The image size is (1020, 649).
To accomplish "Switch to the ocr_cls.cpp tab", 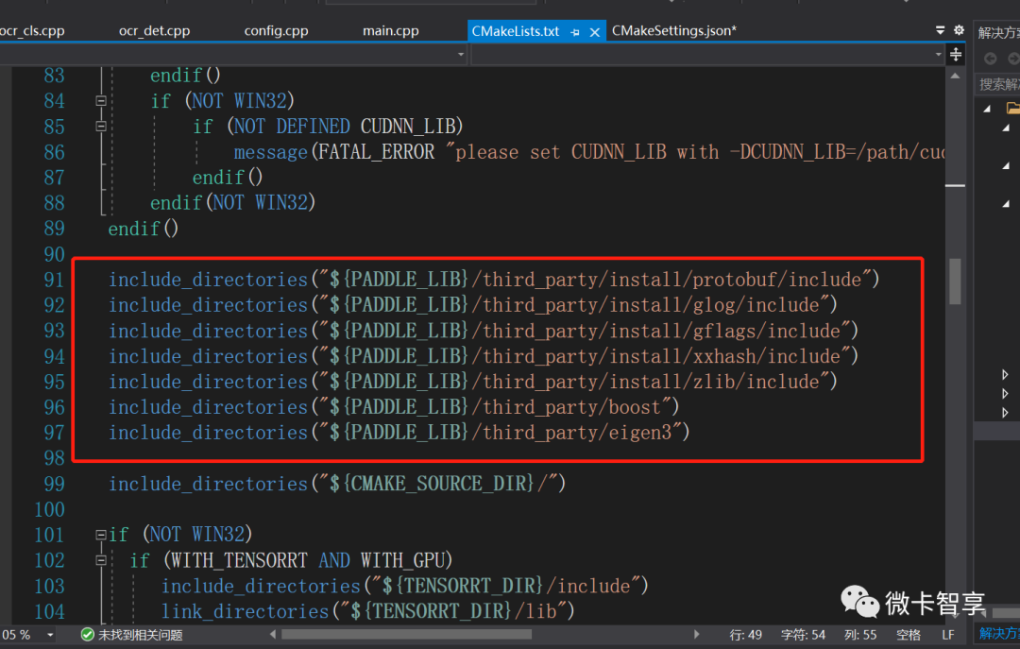I will pos(32,30).
